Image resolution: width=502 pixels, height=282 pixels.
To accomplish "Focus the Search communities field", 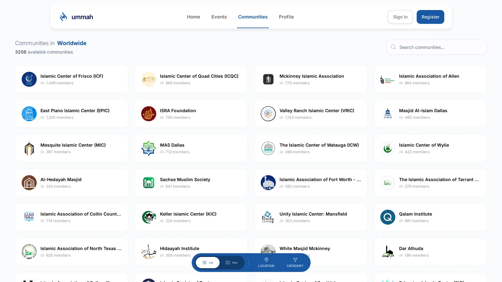I will point(437,47).
